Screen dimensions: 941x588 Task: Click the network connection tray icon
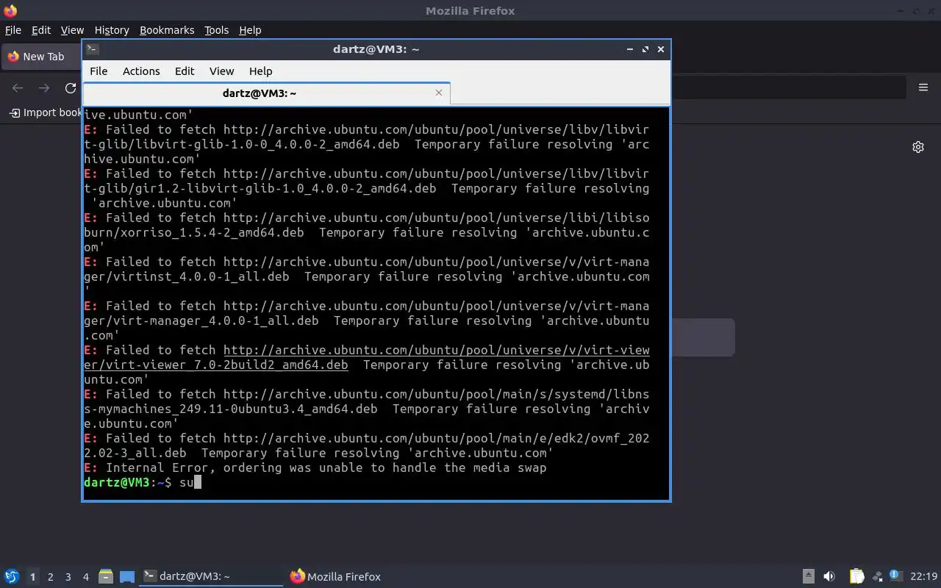point(876,576)
